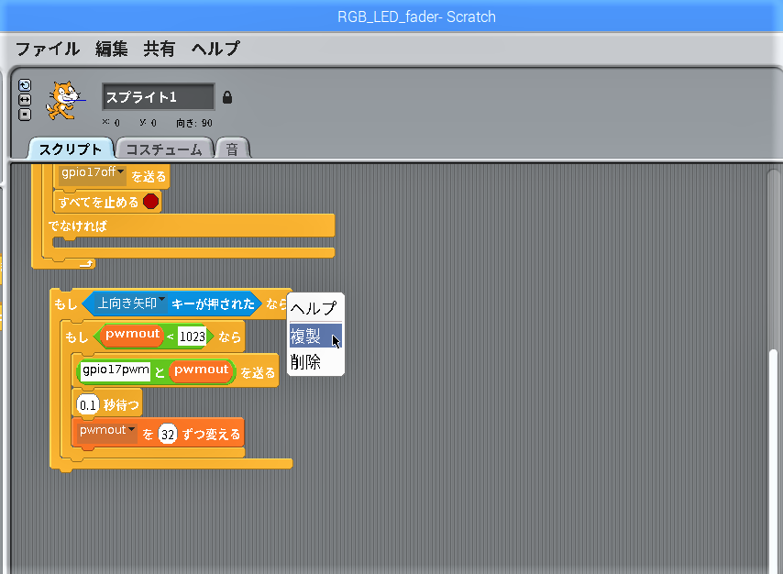
Task: Open the 編集 menu
Action: coord(111,49)
